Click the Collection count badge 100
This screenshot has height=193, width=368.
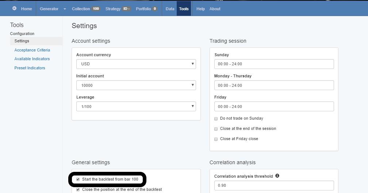pos(96,9)
